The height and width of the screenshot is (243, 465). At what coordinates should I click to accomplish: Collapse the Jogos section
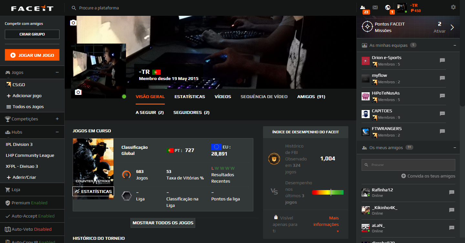point(57,73)
